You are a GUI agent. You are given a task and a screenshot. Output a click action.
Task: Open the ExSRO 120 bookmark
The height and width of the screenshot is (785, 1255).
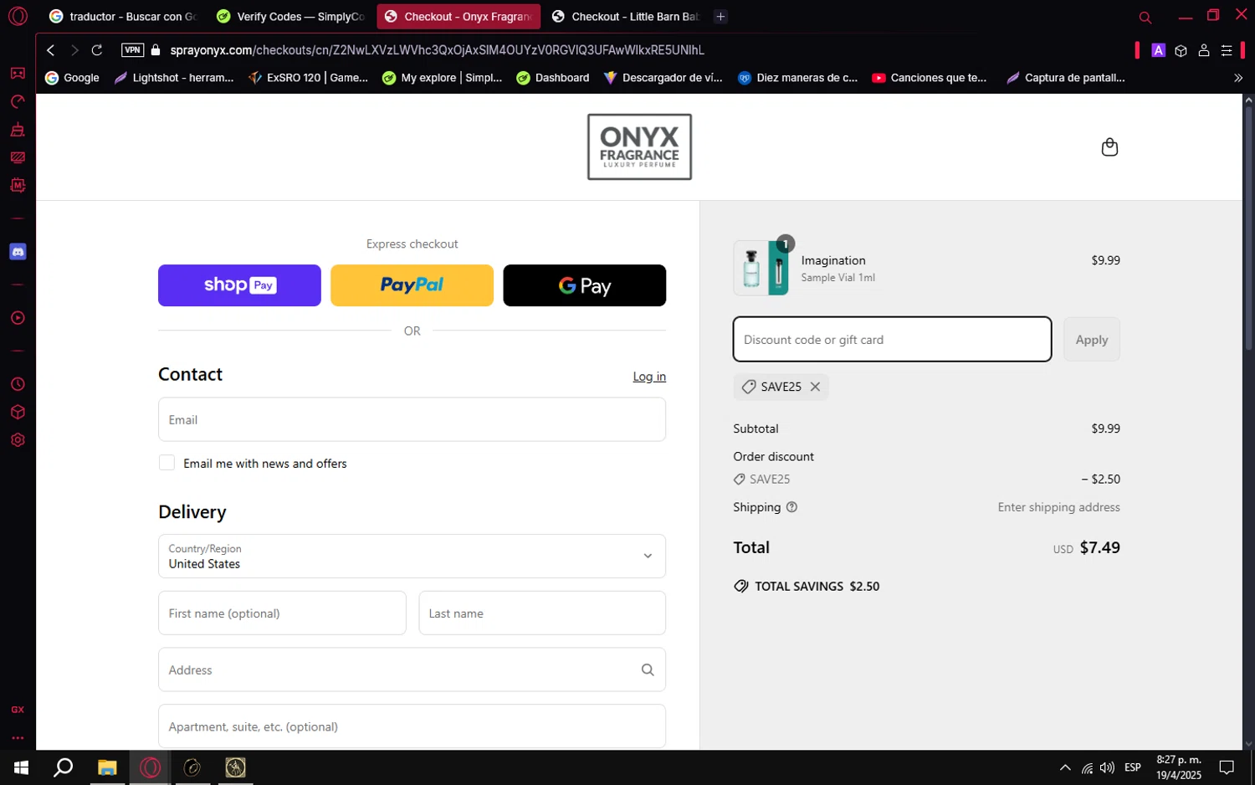308,78
